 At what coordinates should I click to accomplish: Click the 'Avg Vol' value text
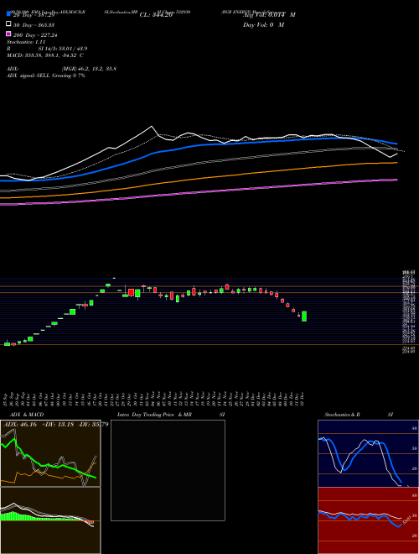click(x=269, y=15)
